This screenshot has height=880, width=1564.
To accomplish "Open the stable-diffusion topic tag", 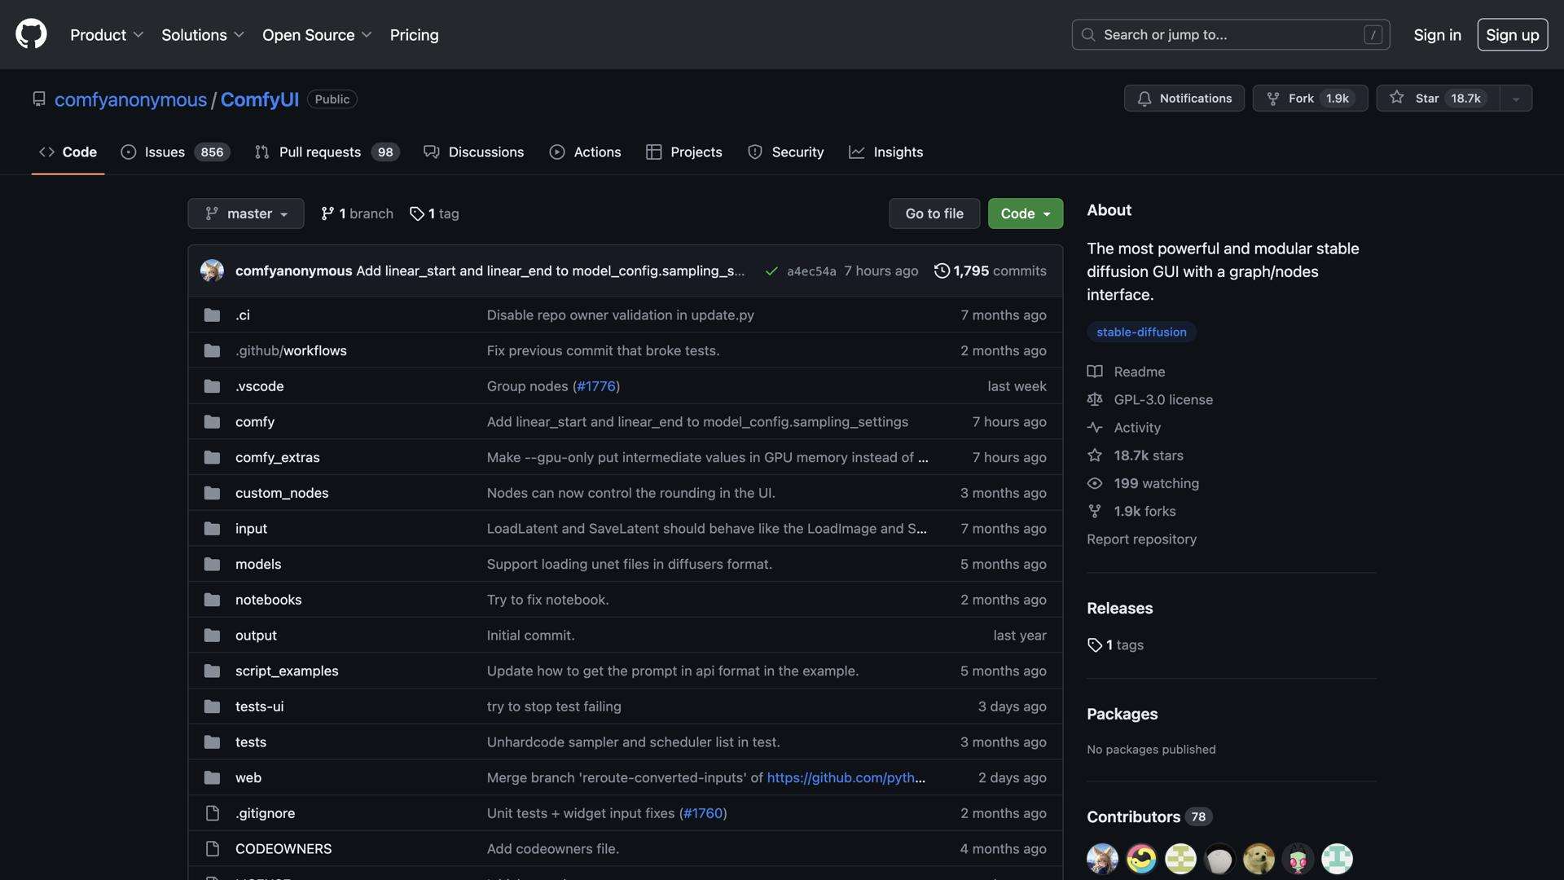I will tap(1140, 332).
